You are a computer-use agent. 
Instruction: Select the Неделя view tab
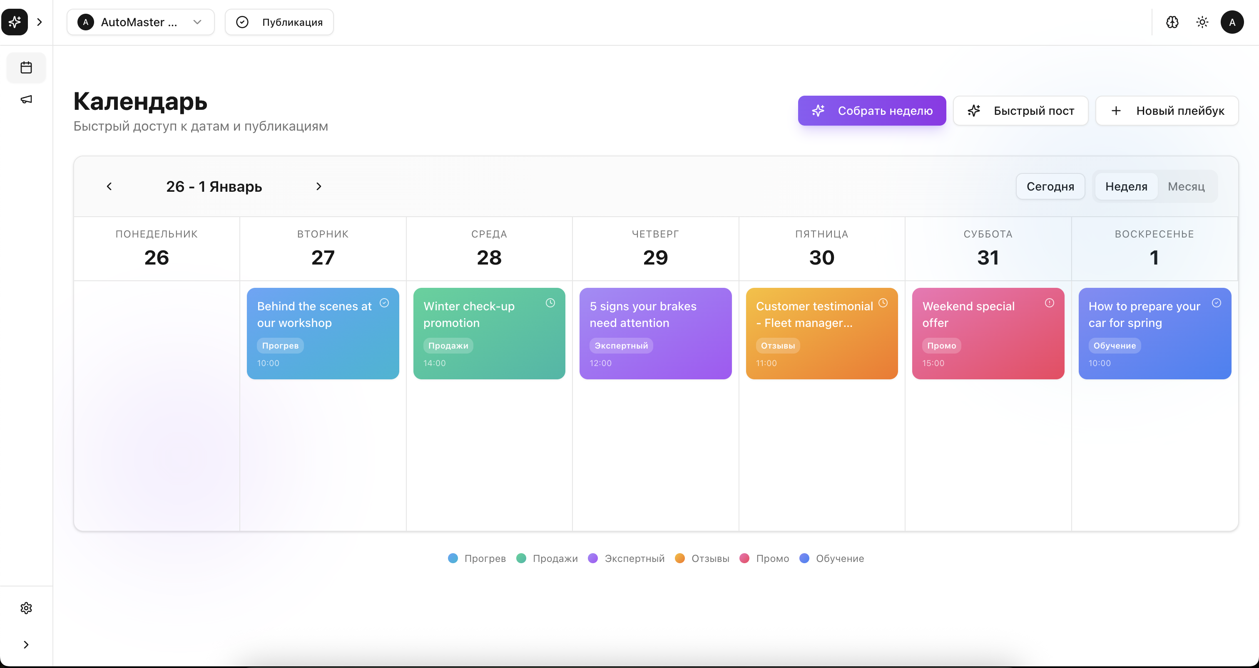tap(1126, 186)
